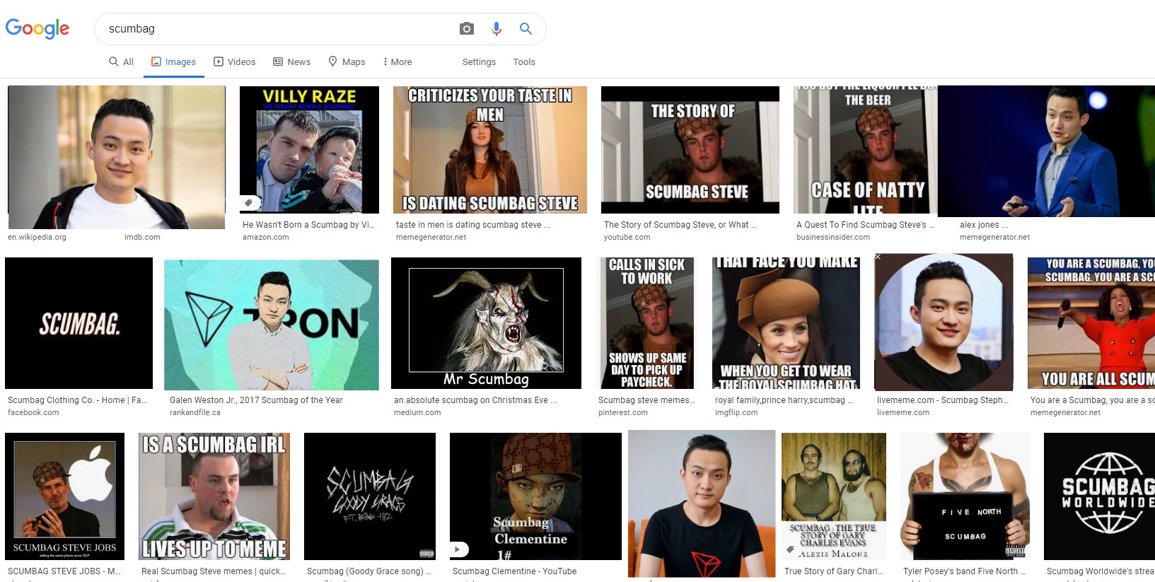The image size is (1155, 582).
Task: Click the imgflip.com source text
Action: pos(736,412)
